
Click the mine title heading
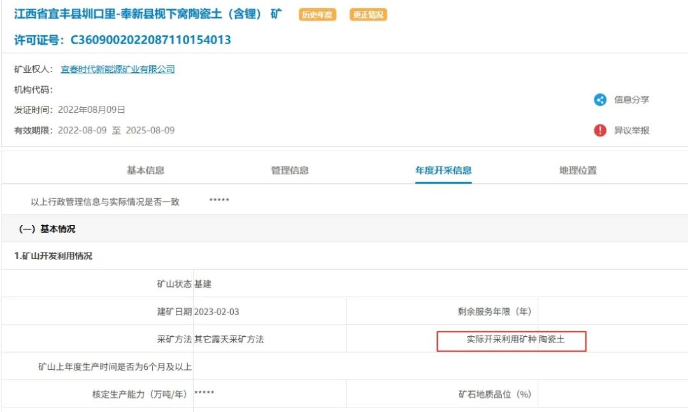(148, 14)
